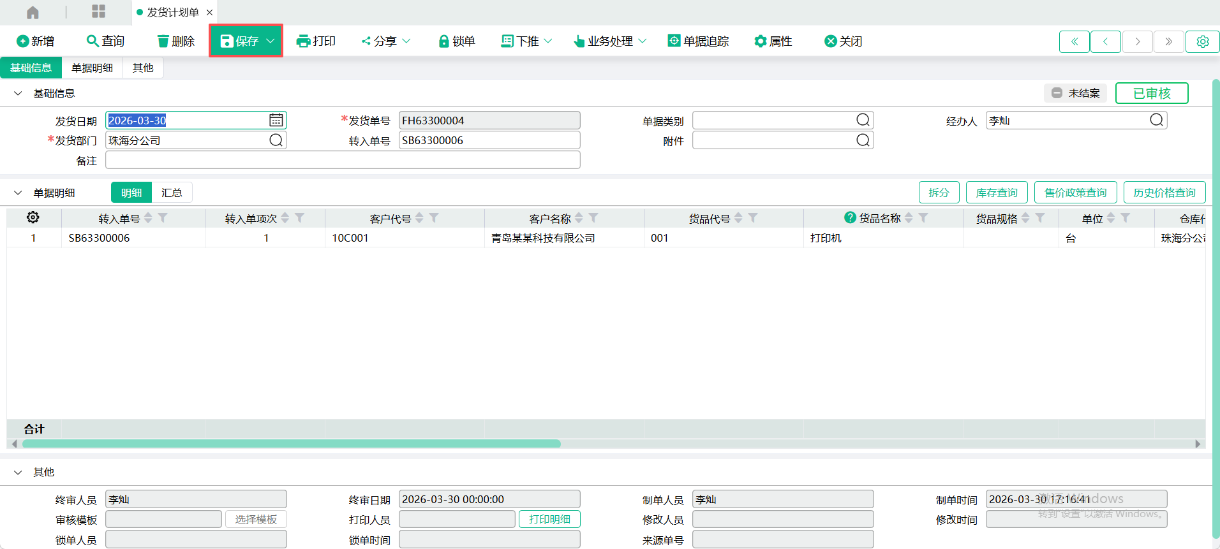Click the 打印明细 button
The image size is (1220, 549).
(x=549, y=520)
